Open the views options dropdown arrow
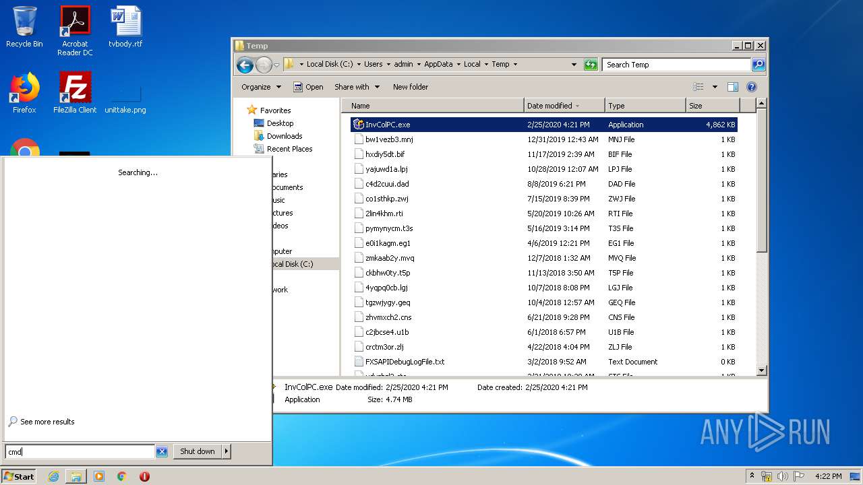The width and height of the screenshot is (863, 485). (715, 87)
